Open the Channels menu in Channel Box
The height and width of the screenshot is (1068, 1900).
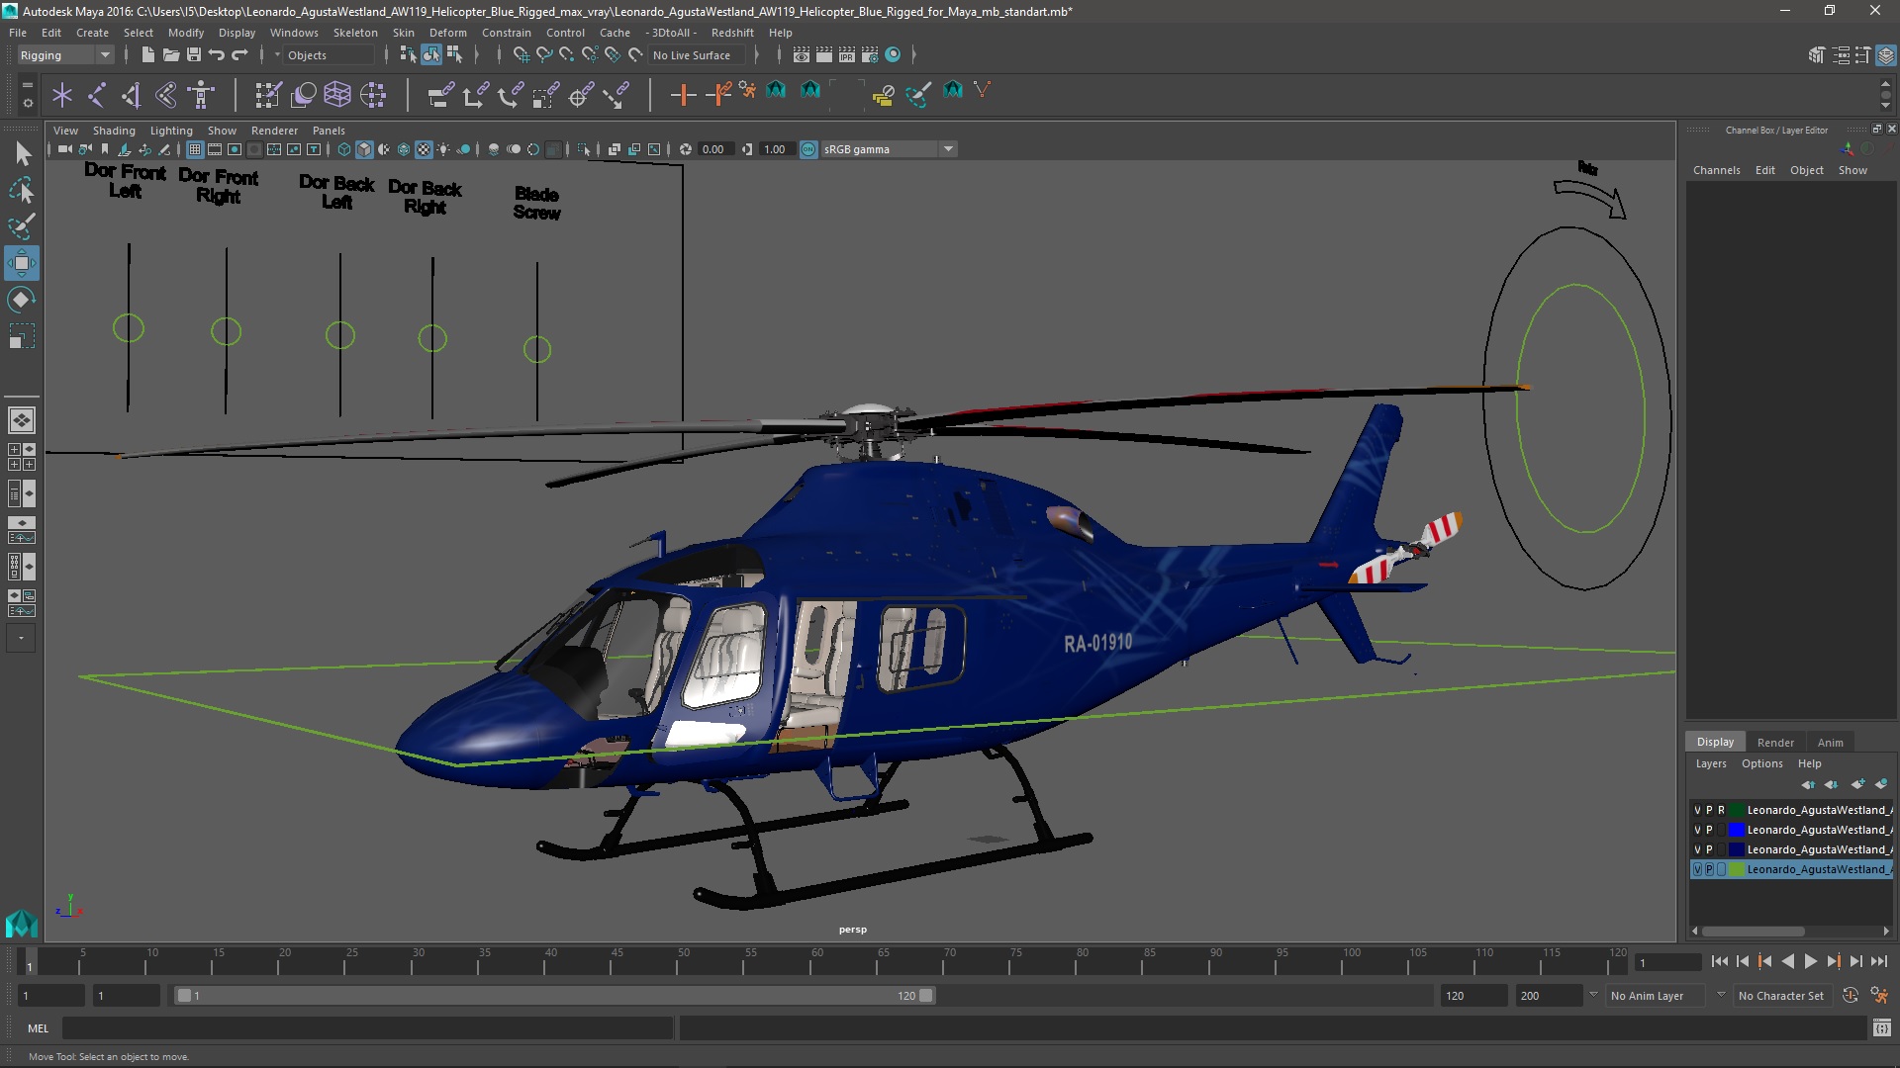tap(1716, 170)
